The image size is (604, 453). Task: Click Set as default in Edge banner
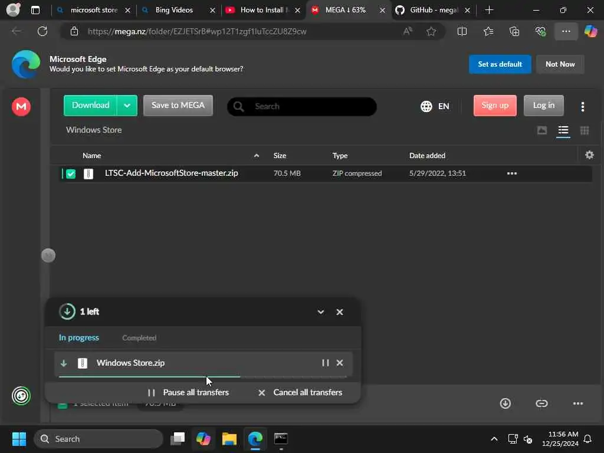[500, 64]
